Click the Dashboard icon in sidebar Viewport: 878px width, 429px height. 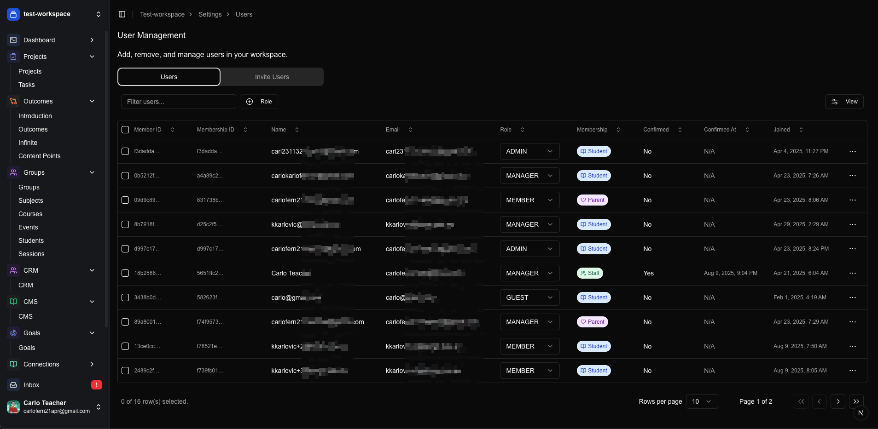pyautogui.click(x=13, y=40)
